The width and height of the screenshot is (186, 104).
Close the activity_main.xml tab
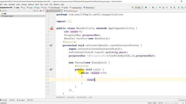click(x=62, y=11)
